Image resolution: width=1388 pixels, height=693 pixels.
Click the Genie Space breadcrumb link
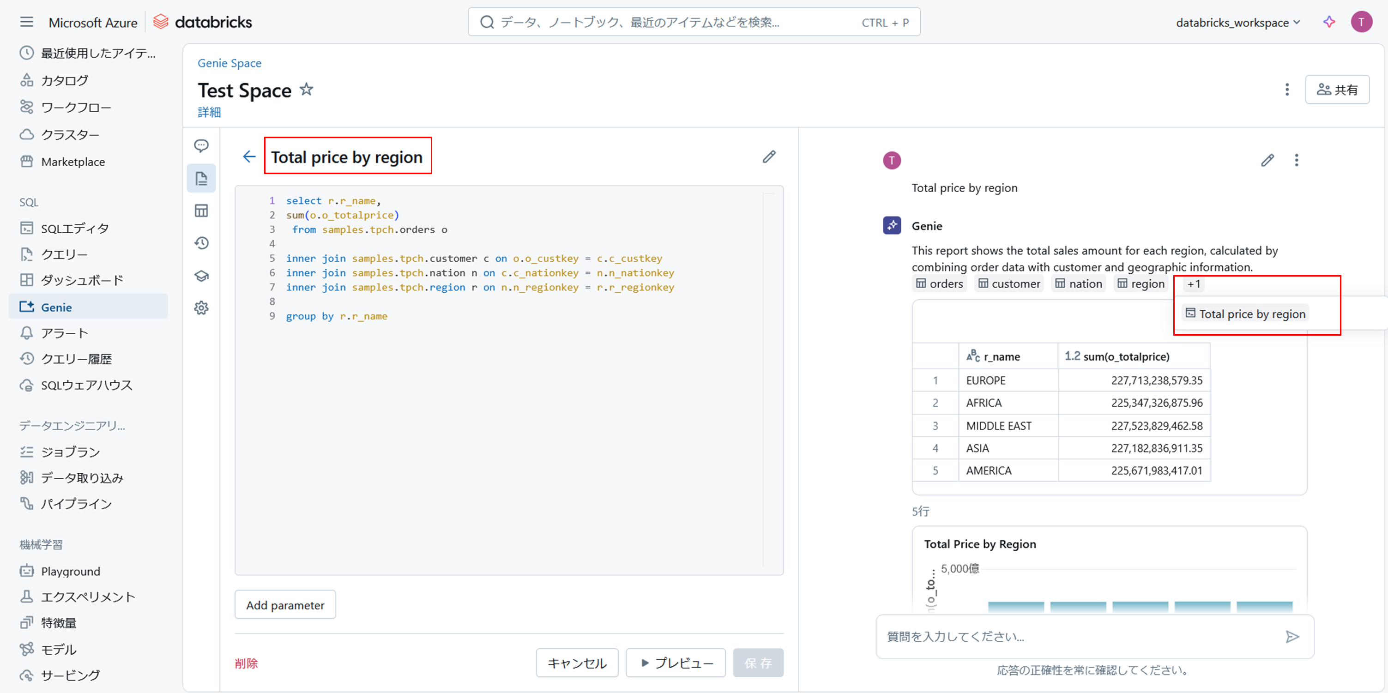click(x=229, y=63)
